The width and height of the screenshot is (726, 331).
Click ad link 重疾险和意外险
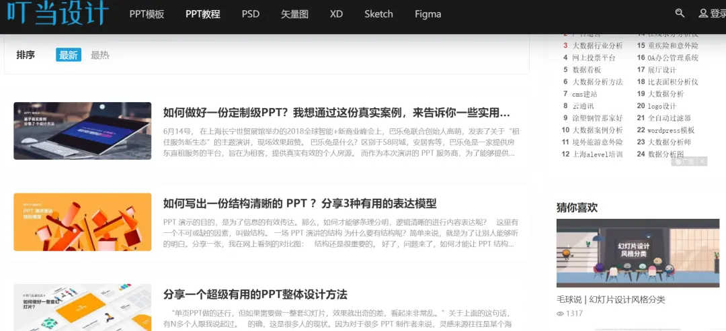click(x=673, y=46)
